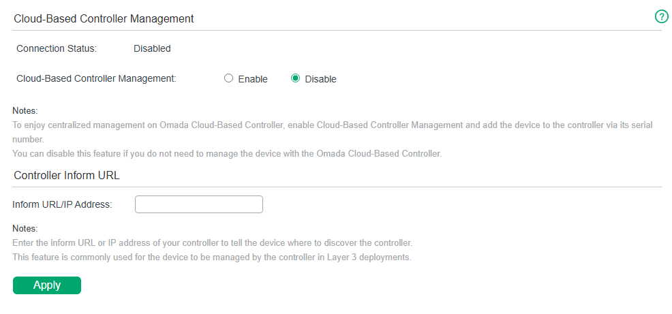Image resolution: width=672 pixels, height=314 pixels.
Task: Click the note "You can disable this feature"
Action: (x=227, y=153)
